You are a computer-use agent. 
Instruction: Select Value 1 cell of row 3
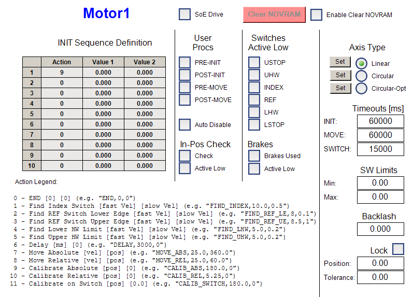click(103, 93)
